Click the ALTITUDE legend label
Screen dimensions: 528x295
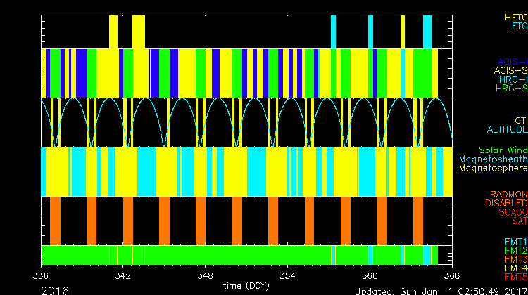[507, 129]
